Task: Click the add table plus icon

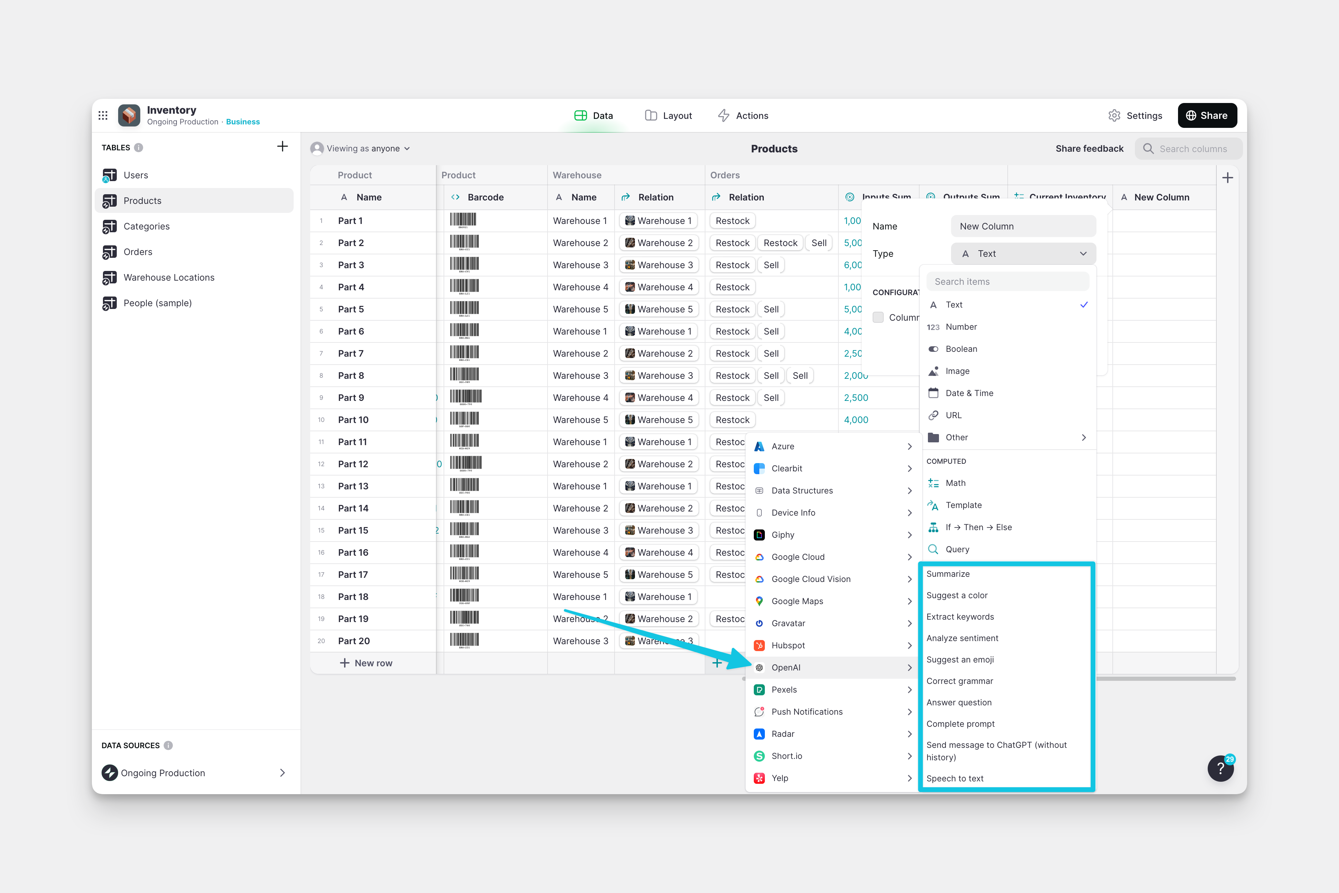Action: (282, 147)
